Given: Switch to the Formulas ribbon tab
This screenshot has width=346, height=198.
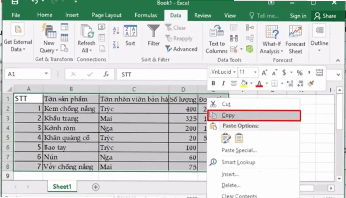Looking at the screenshot, I should tap(146, 15).
